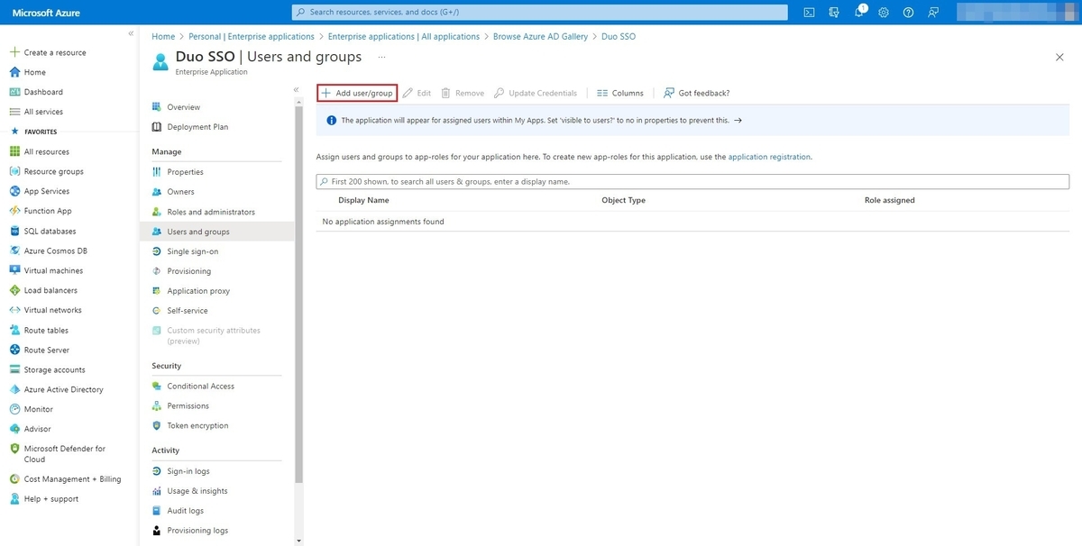
Task: Click the Microsoft Defender for Cloud shield icon
Action: pyautogui.click(x=14, y=449)
